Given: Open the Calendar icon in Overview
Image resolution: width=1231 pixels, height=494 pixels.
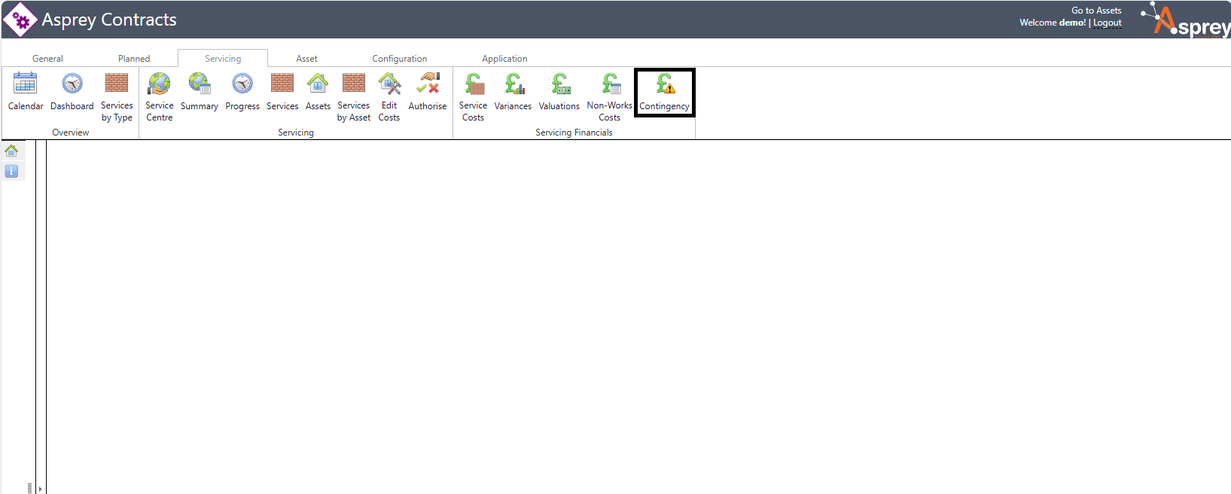Looking at the screenshot, I should click(26, 84).
